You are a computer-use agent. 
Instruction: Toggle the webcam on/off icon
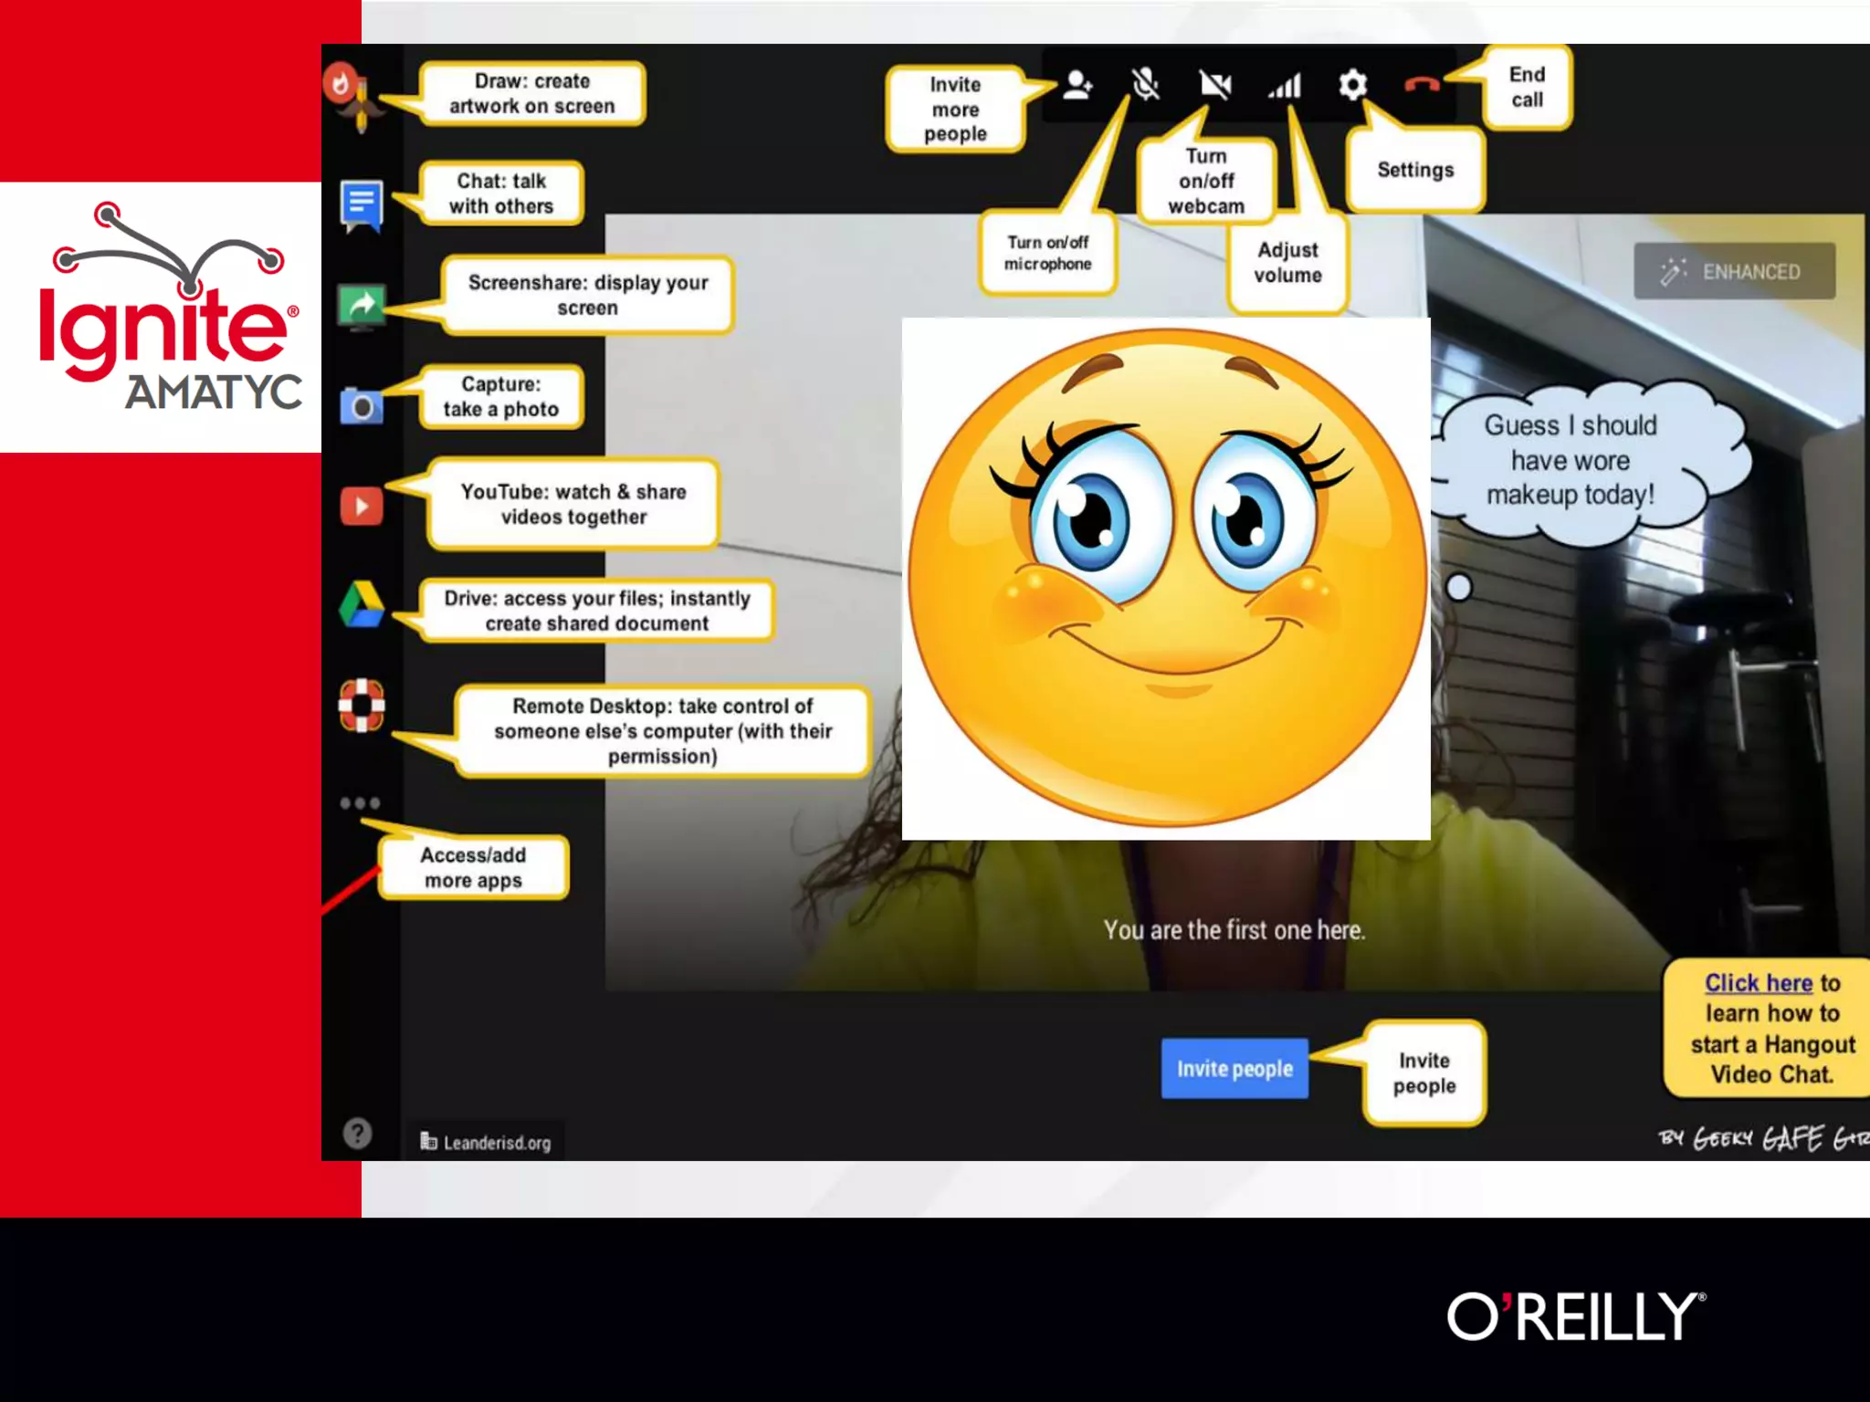(x=1215, y=85)
